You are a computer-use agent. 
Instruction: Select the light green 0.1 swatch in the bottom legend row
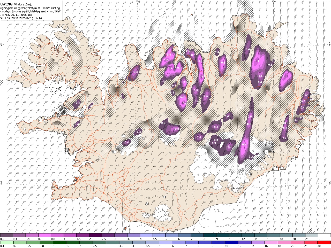[7, 243]
